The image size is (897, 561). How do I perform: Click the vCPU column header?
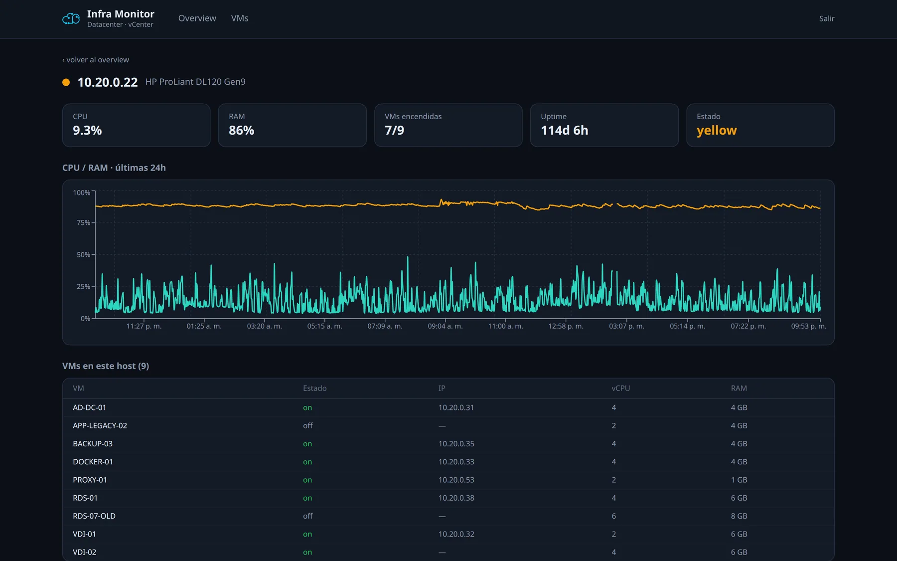pos(621,388)
